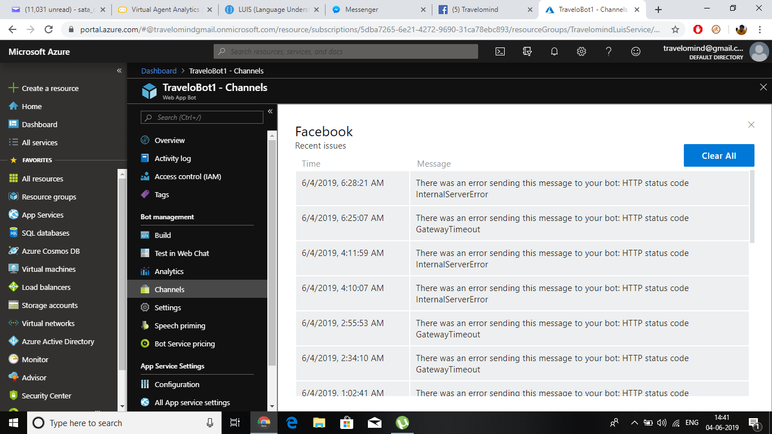Viewport: 772px width, 434px height.
Task: Select Security Center in the sidebar
Action: 46,396
